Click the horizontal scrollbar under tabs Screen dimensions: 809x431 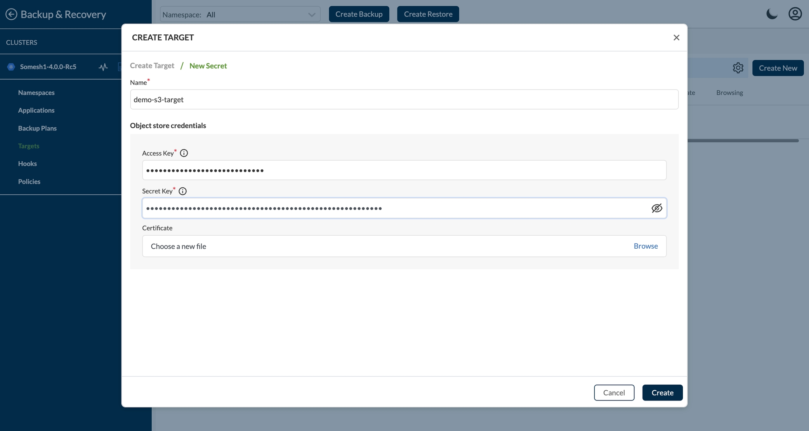[x=743, y=141]
